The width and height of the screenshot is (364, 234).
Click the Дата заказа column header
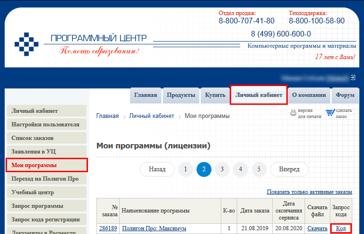tap(255, 211)
